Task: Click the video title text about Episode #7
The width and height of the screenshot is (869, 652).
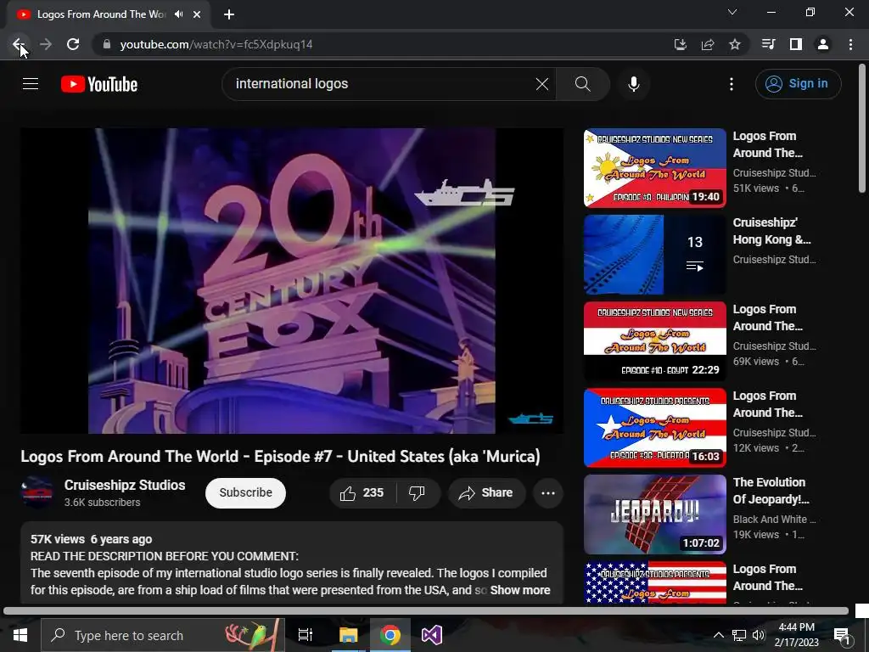Action: coord(280,456)
